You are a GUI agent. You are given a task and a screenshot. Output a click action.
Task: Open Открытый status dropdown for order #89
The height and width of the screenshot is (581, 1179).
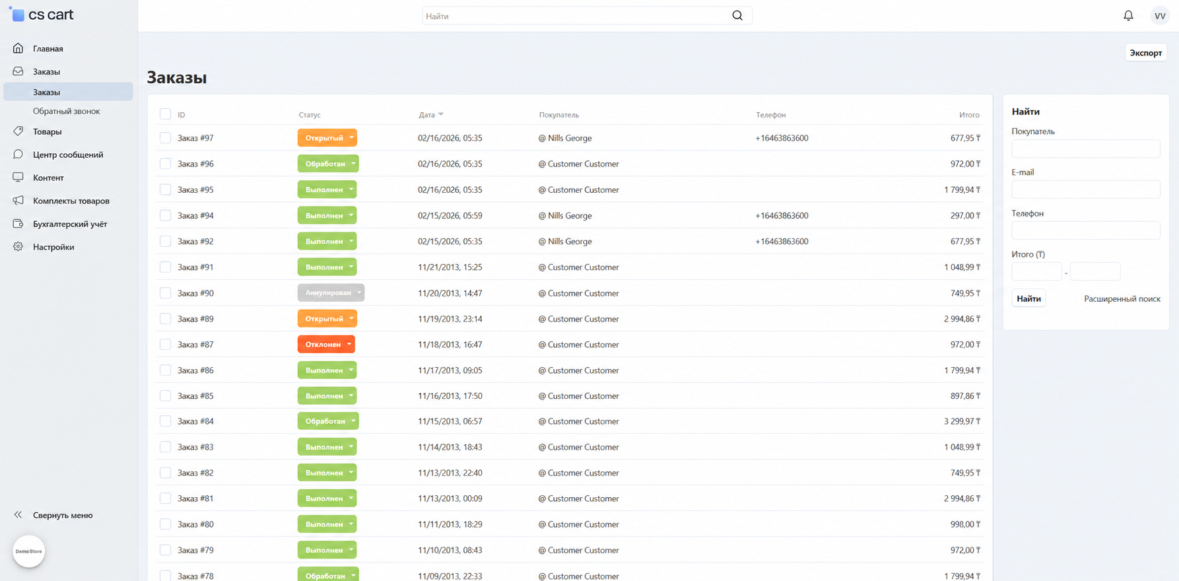[x=327, y=318]
